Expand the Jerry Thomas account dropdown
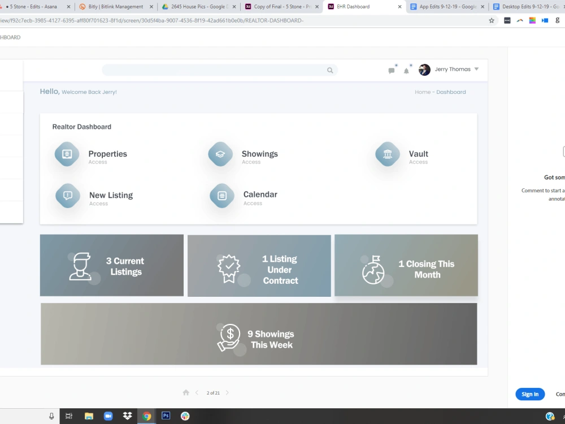This screenshot has width=565, height=424. 477,69
